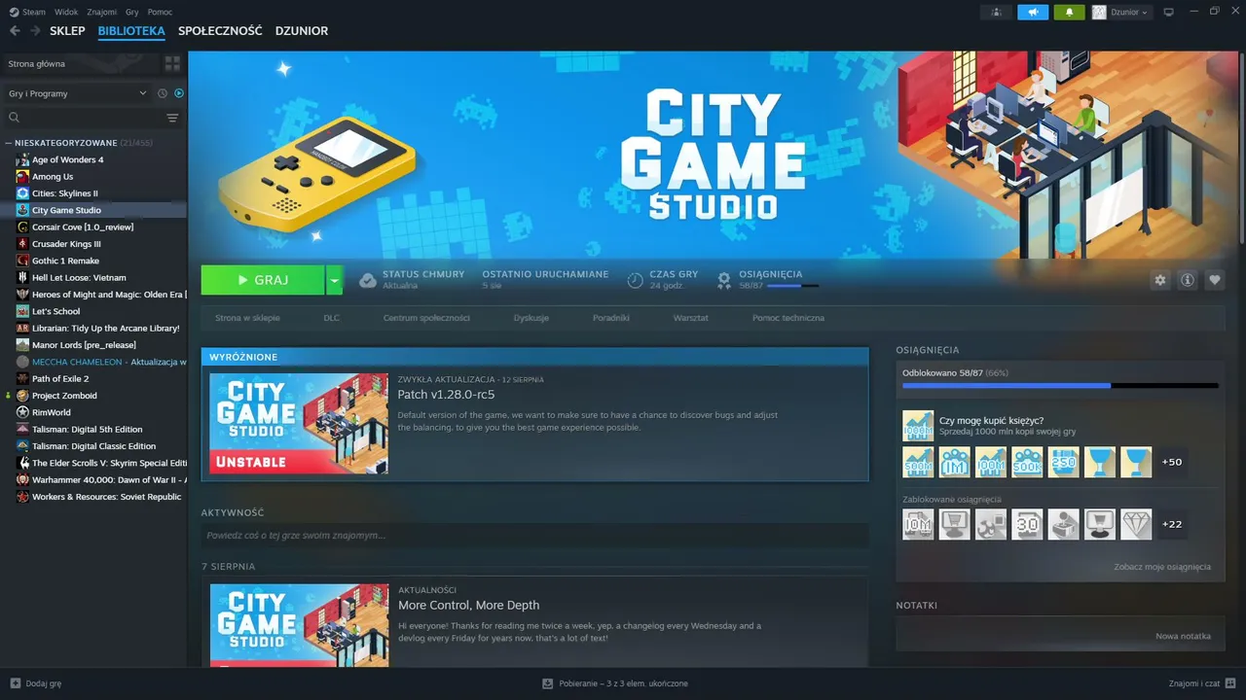Image resolution: width=1246 pixels, height=700 pixels.
Task: Go forward with the right arrow
Action: (x=35, y=31)
